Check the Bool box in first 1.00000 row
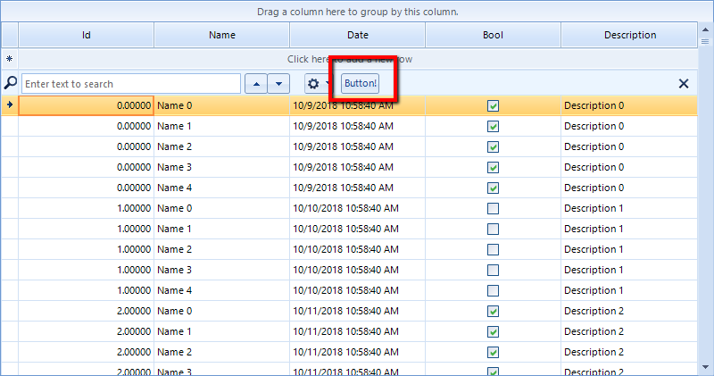 click(x=493, y=208)
